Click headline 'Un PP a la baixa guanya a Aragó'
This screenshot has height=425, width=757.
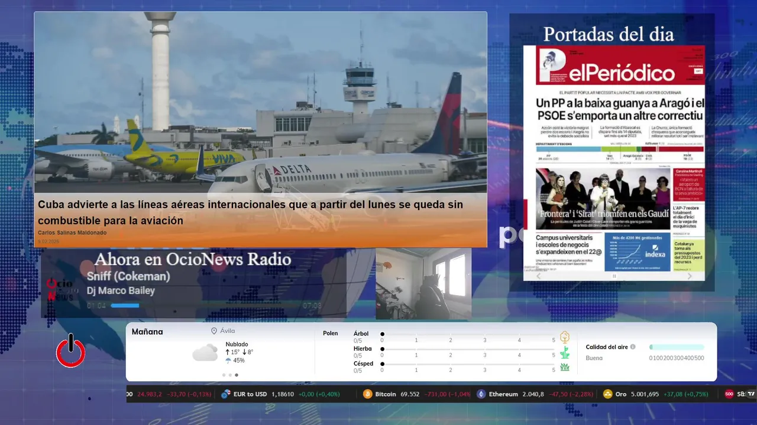(x=621, y=109)
